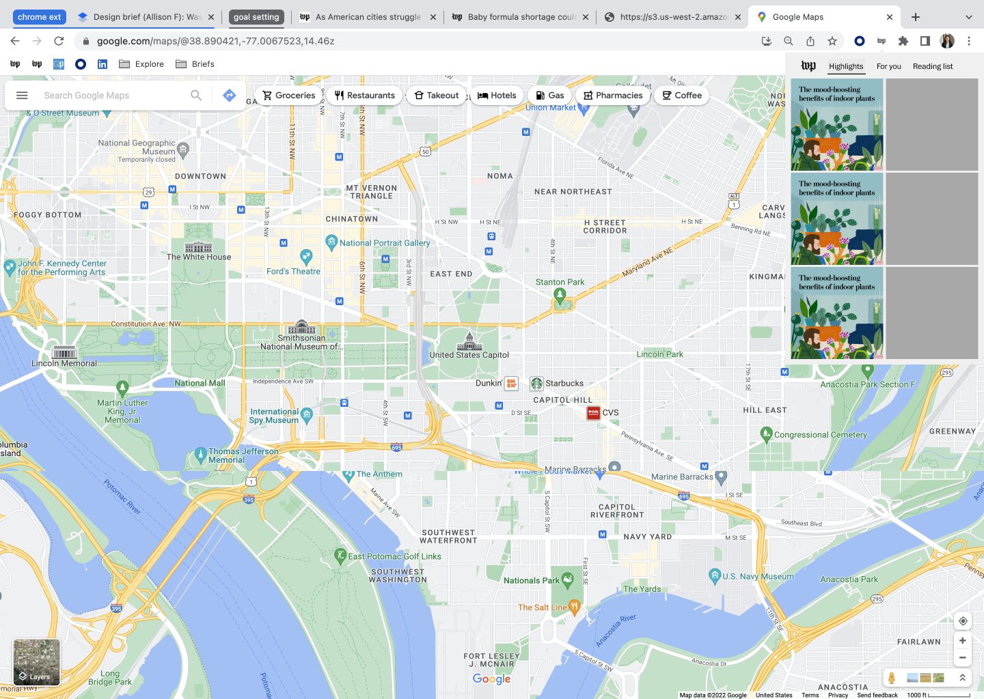Select the Gas category chip
The height and width of the screenshot is (699, 984).
550,96
